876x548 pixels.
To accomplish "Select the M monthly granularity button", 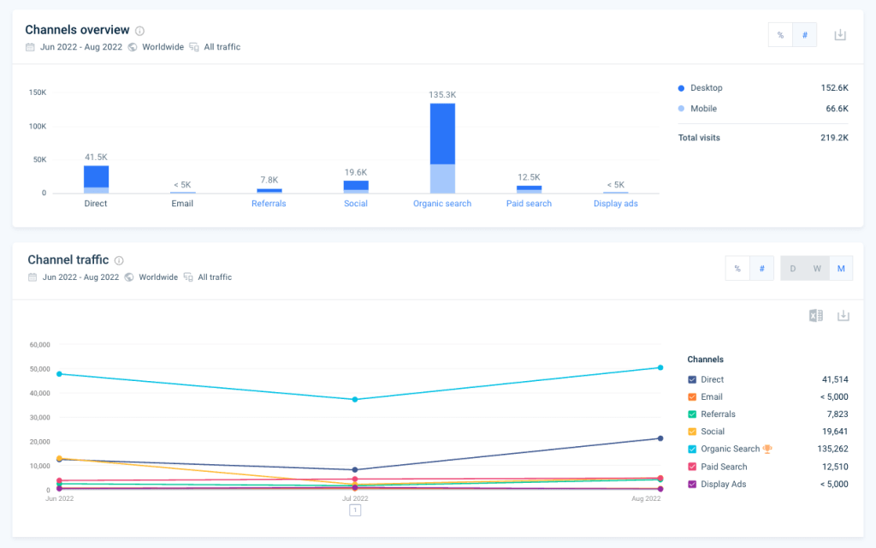I will tap(841, 268).
